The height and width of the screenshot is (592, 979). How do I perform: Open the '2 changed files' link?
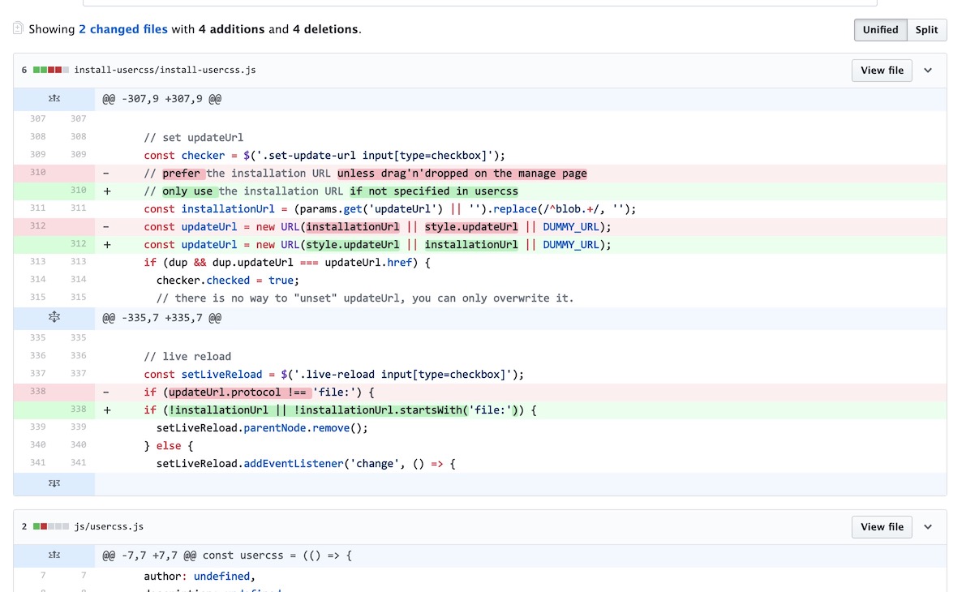click(123, 29)
